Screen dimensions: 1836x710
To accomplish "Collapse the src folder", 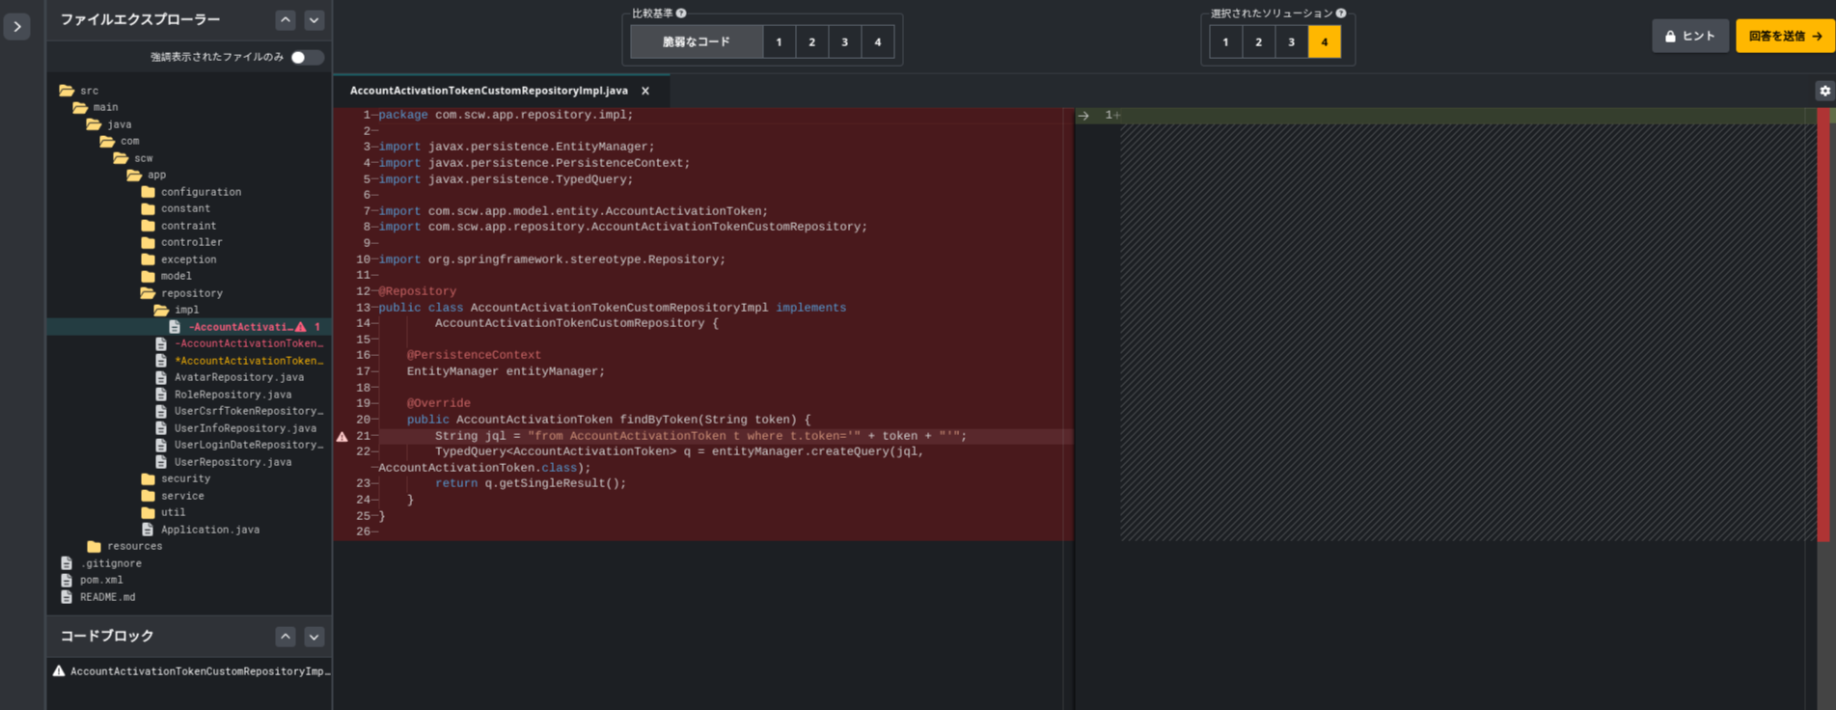I will (79, 91).
